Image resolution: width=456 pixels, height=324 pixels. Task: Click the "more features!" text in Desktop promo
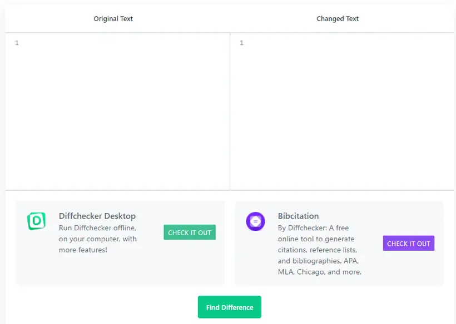tap(83, 250)
